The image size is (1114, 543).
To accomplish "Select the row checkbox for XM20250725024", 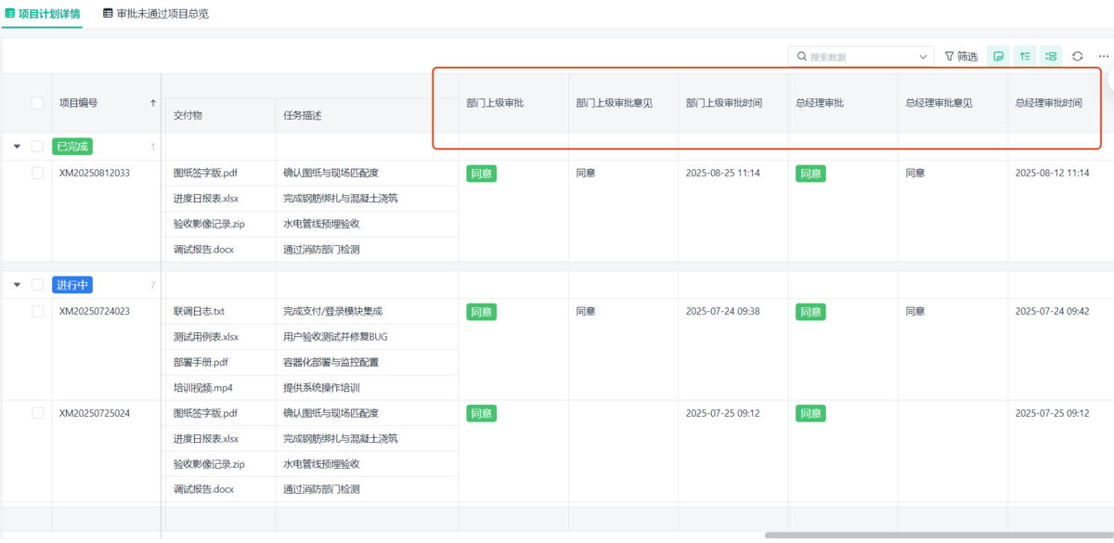I will pos(38,413).
